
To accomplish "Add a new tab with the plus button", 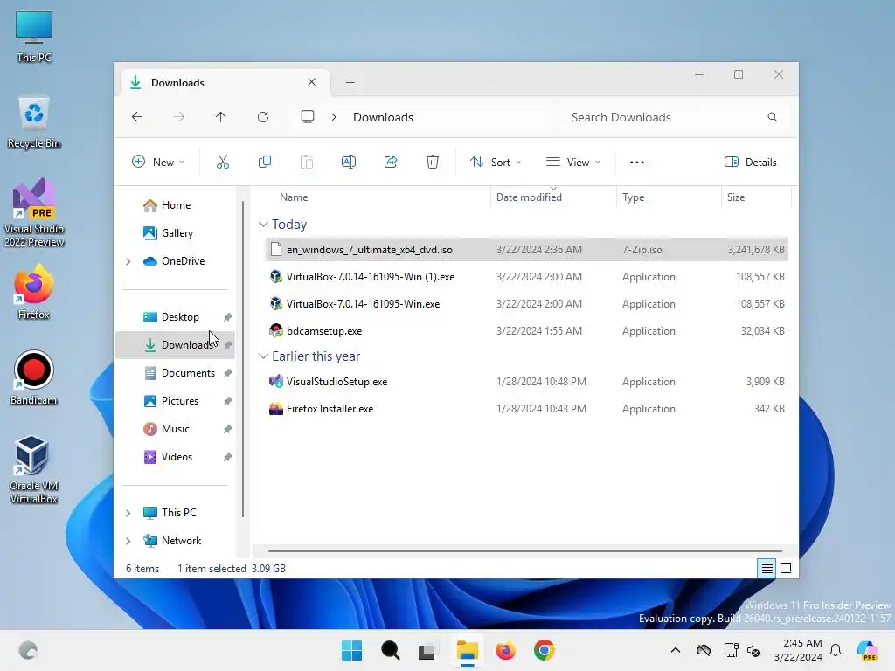I will pos(350,83).
